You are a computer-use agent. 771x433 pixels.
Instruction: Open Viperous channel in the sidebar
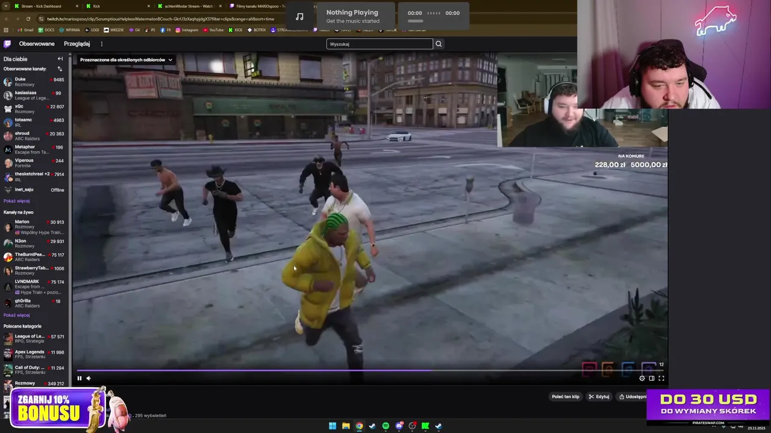34,163
